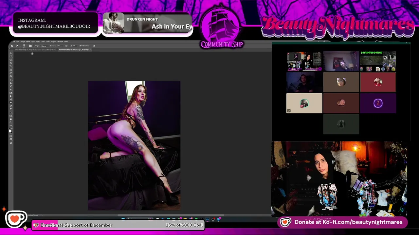419x235 pixels.
Task: Toggle the airbrush build-up option
Action: tap(66, 46)
